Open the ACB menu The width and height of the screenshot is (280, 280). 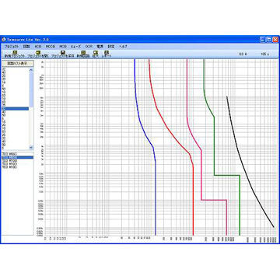[x=38, y=47]
